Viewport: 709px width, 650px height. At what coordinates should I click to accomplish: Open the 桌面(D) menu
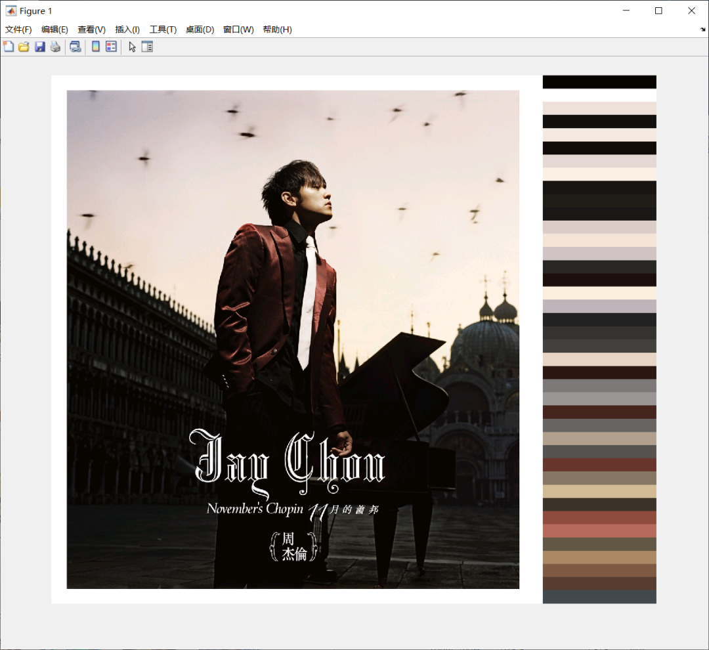point(200,30)
